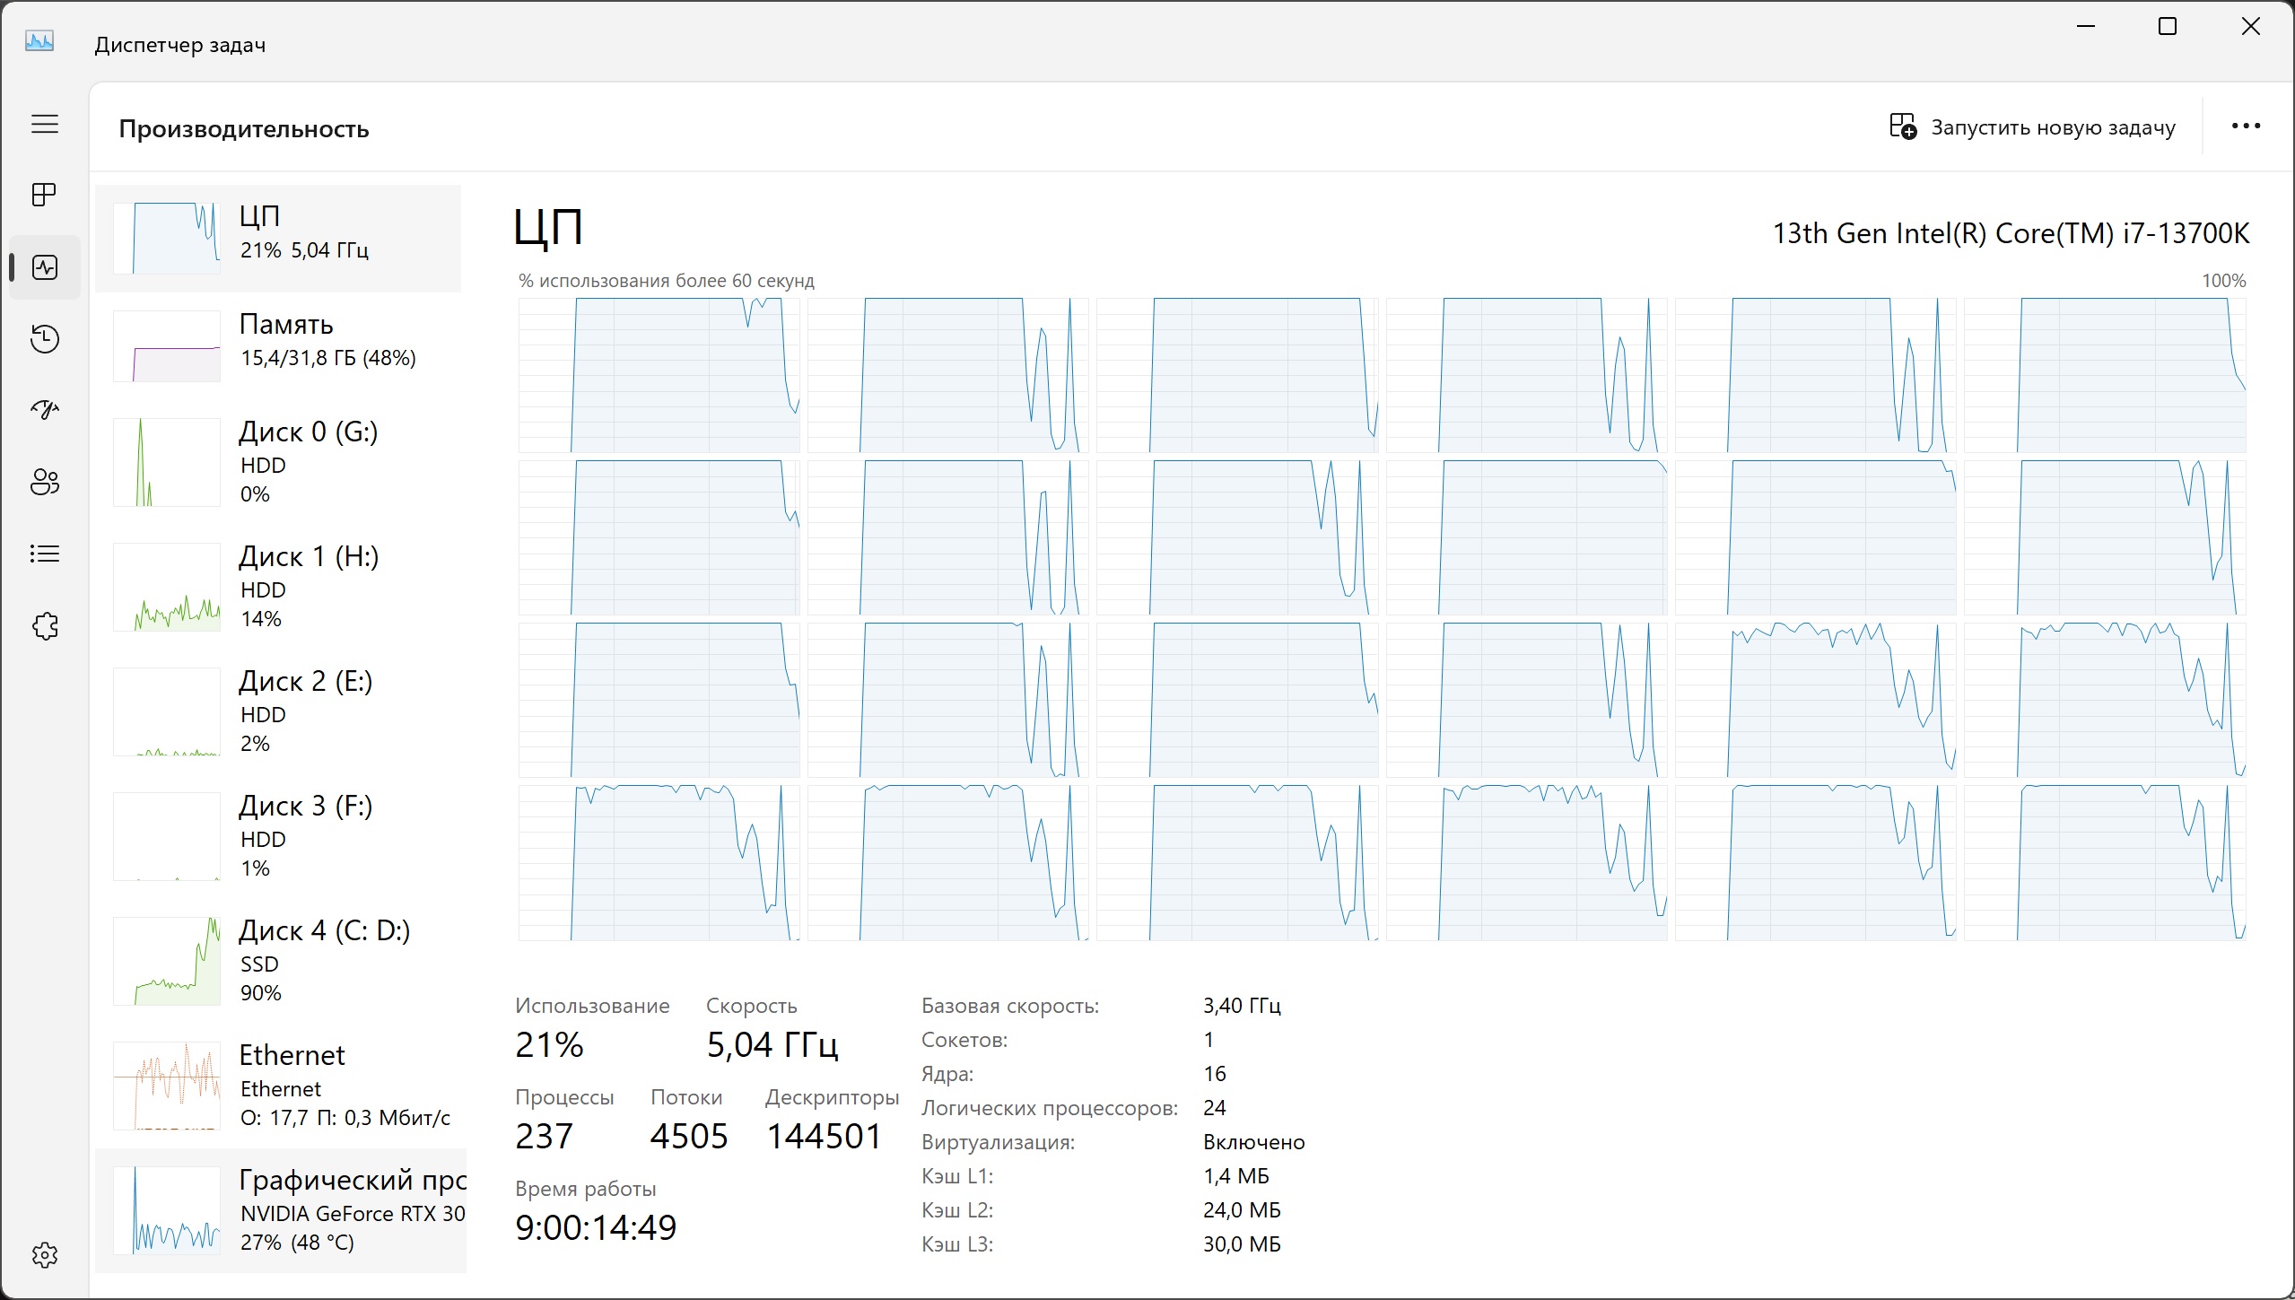Screen dimensions: 2295x1300
Task: Open the Services puzzle-piece icon
Action: click(44, 625)
